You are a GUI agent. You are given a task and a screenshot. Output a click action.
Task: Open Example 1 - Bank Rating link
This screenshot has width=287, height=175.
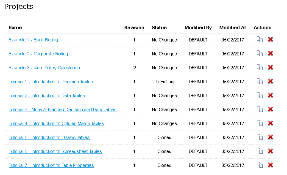coord(33,40)
